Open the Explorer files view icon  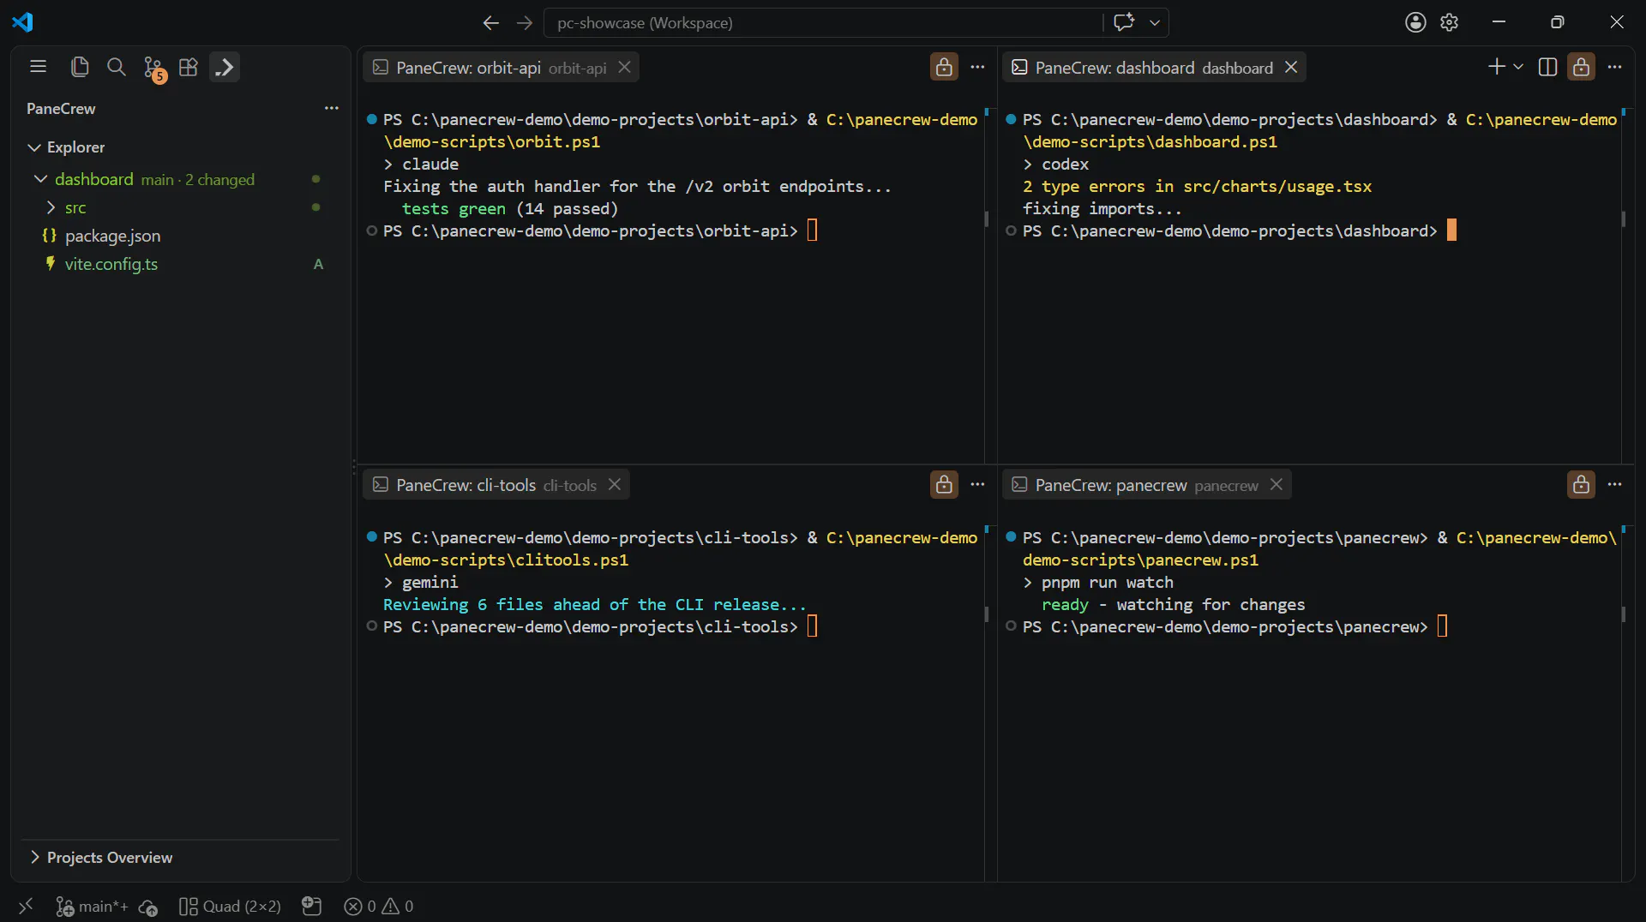tap(80, 67)
